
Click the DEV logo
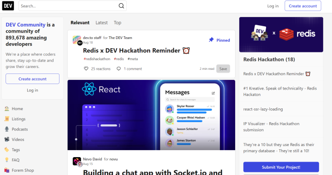8,6
